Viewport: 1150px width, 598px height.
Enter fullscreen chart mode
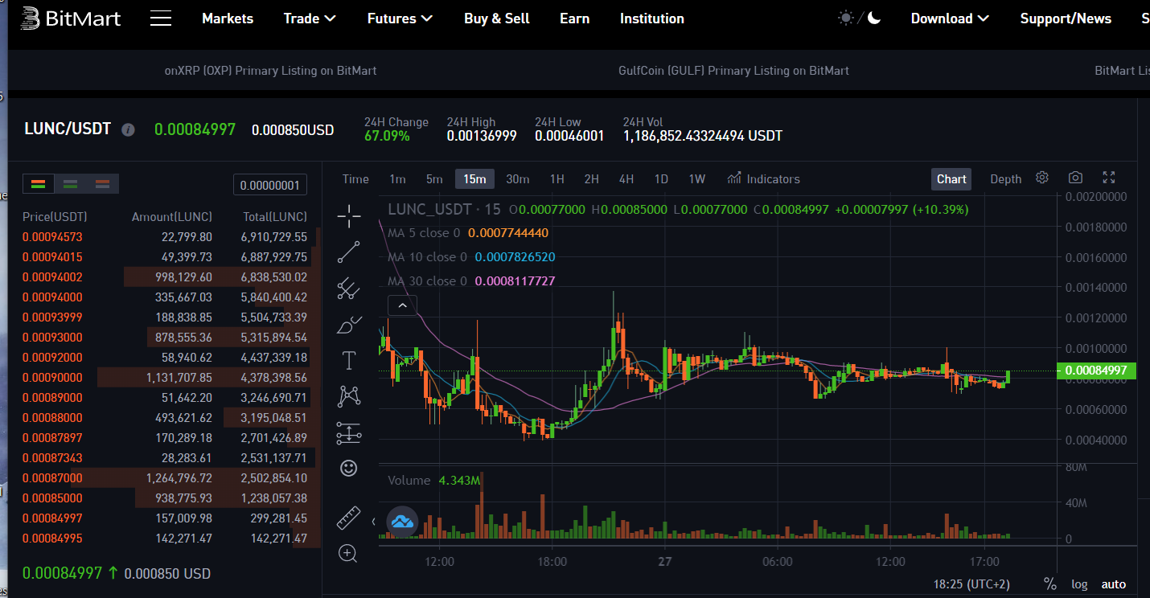[1109, 178]
